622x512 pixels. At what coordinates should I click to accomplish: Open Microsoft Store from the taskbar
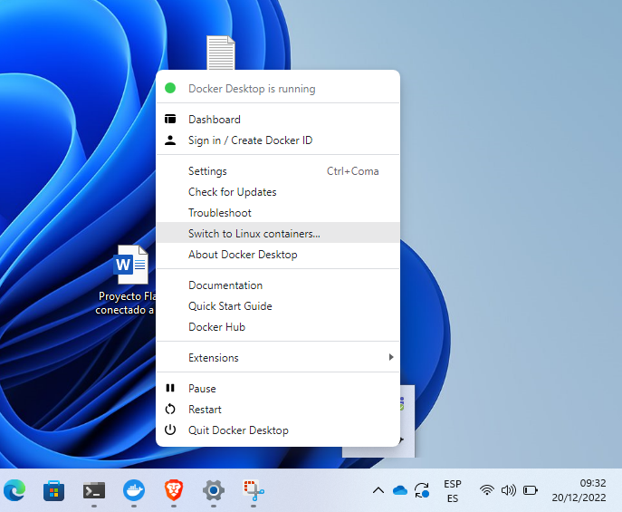click(54, 491)
